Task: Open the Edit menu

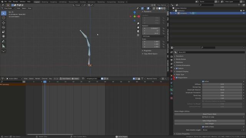Action: 10,2
